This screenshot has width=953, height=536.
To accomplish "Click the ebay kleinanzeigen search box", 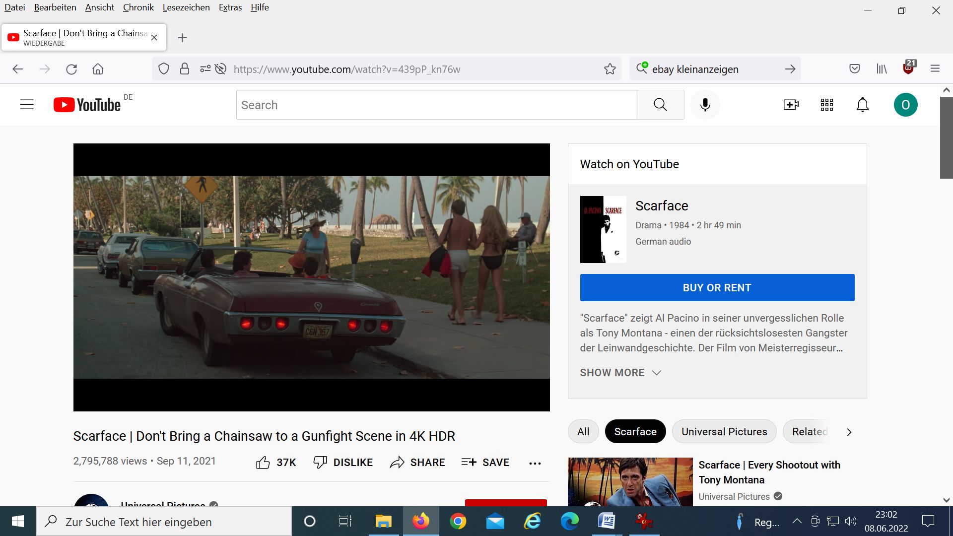I will click(x=715, y=69).
